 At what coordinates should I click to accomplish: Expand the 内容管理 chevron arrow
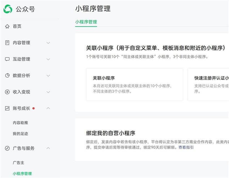pyautogui.click(x=48, y=43)
